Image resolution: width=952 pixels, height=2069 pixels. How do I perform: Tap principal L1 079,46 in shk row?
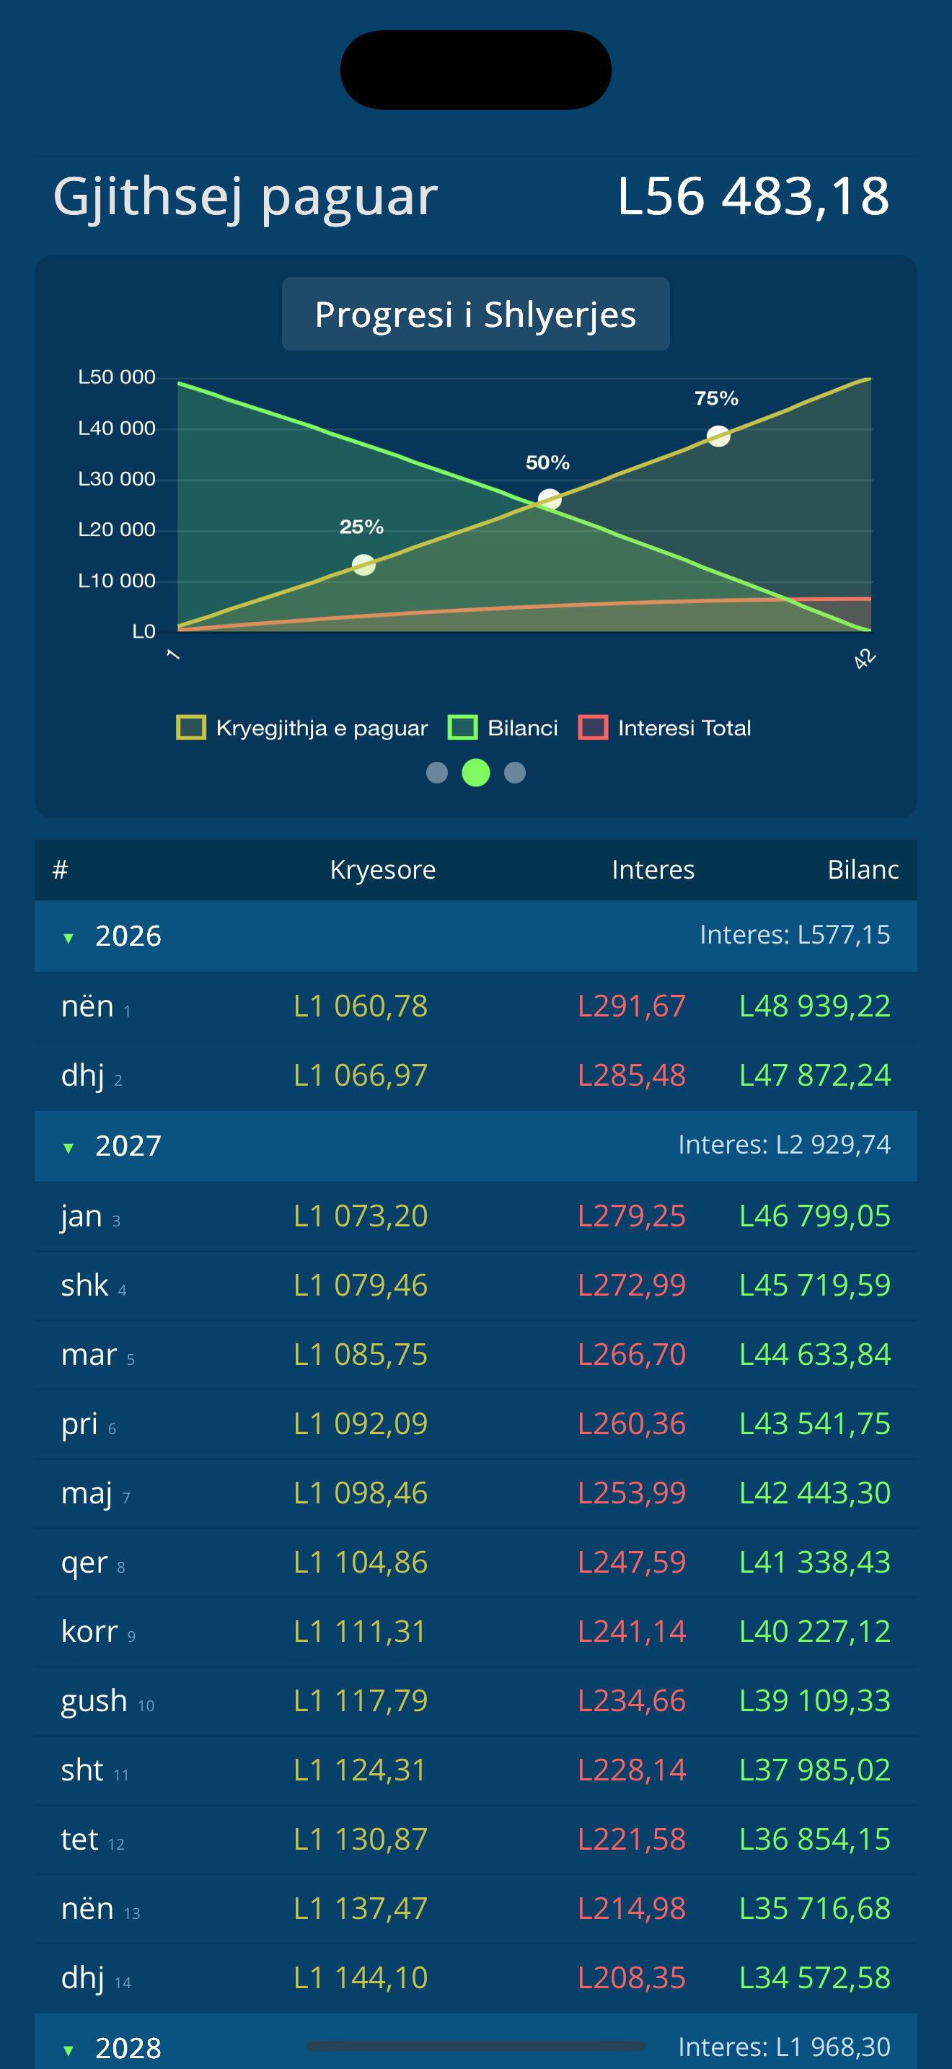(361, 1285)
